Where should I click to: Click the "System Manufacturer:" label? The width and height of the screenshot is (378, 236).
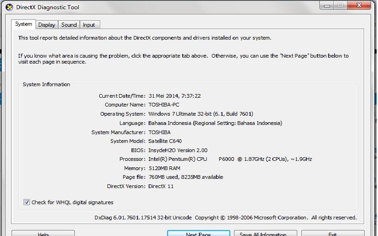click(118, 132)
